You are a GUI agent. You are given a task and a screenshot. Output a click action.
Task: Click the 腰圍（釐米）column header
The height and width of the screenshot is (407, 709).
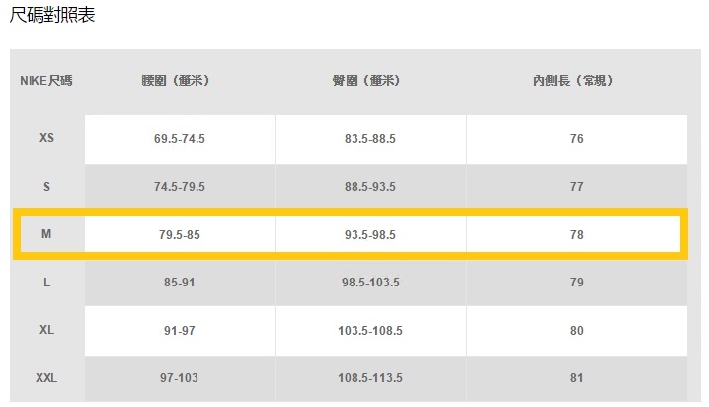pyautogui.click(x=179, y=81)
